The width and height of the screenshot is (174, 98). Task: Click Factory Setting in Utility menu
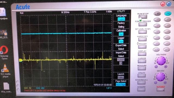[x=121, y=25]
